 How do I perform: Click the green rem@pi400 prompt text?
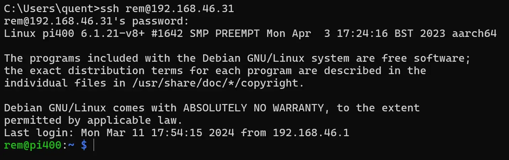pos(33,145)
